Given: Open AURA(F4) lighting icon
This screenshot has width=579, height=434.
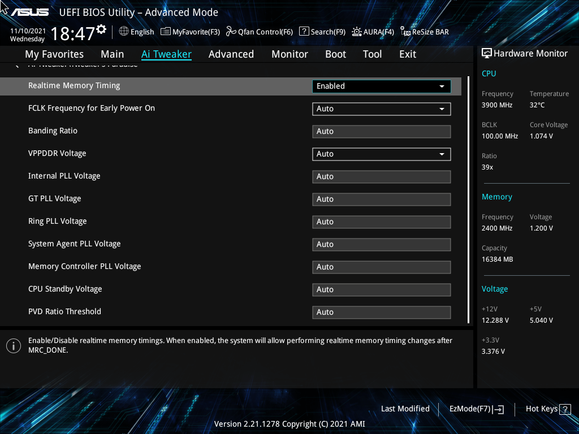Looking at the screenshot, I should (356, 32).
